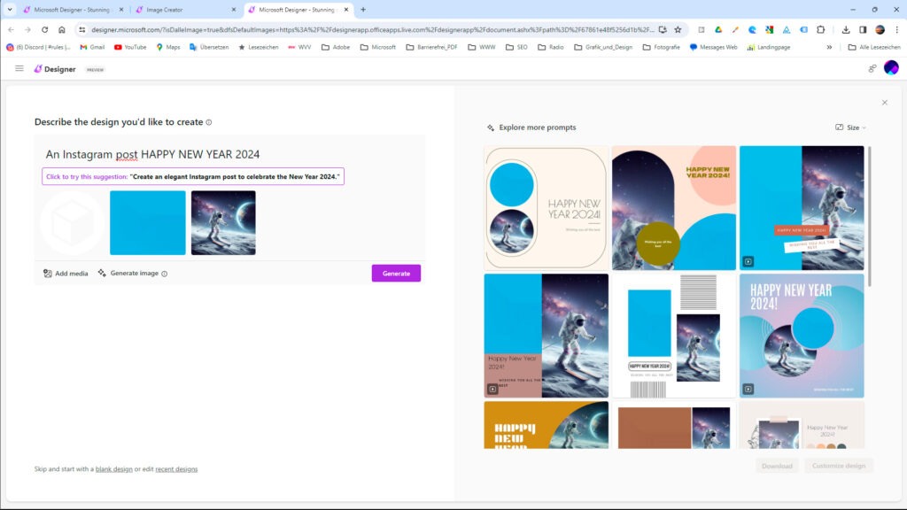
Task: Select blue design with orange Happy New Year banner
Action: point(802,208)
